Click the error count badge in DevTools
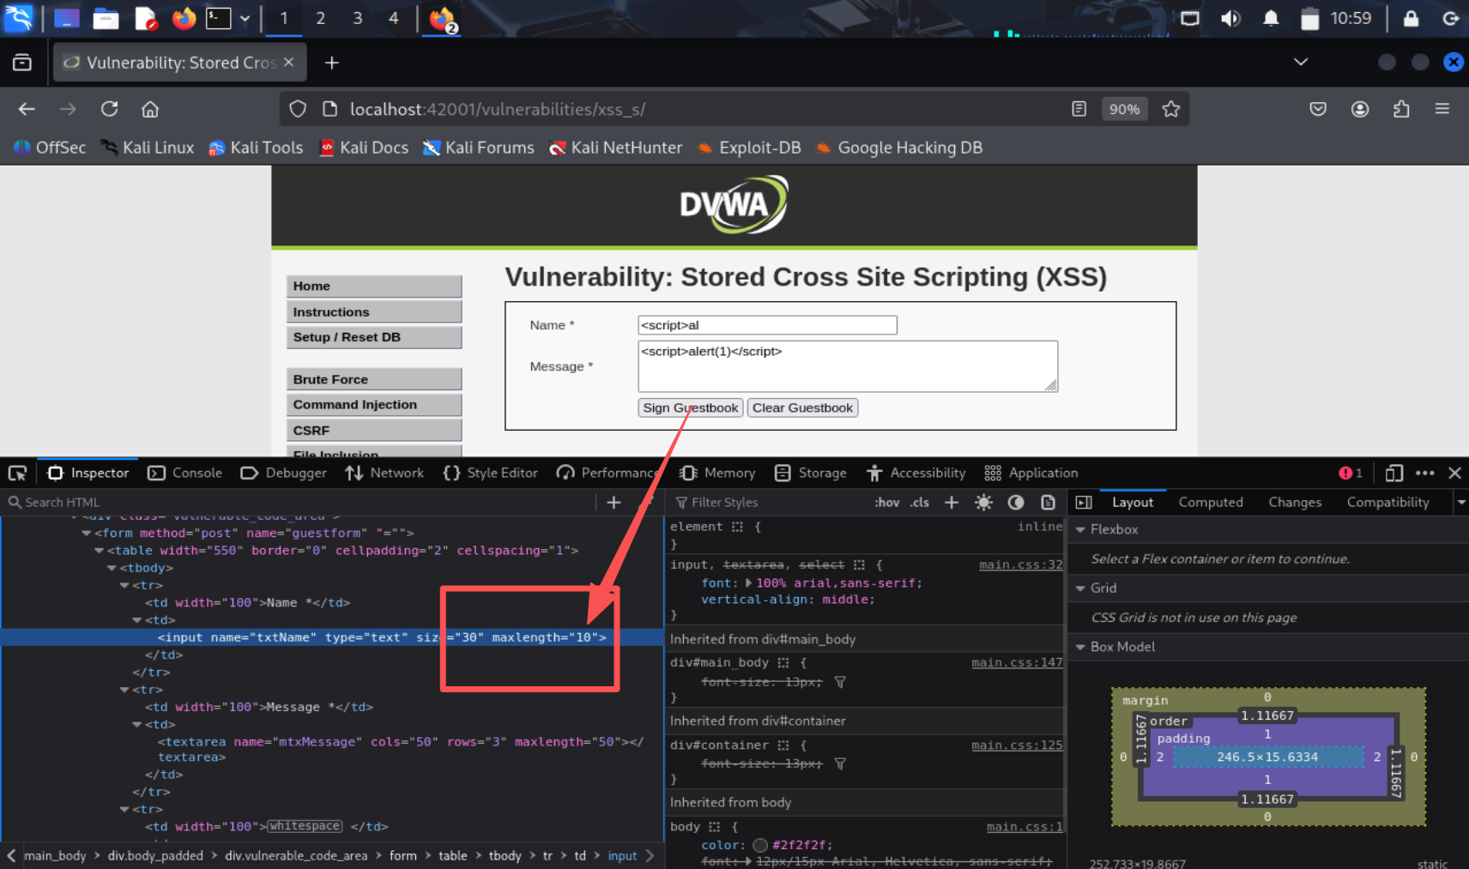Image resolution: width=1469 pixels, height=869 pixels. pos(1351,473)
